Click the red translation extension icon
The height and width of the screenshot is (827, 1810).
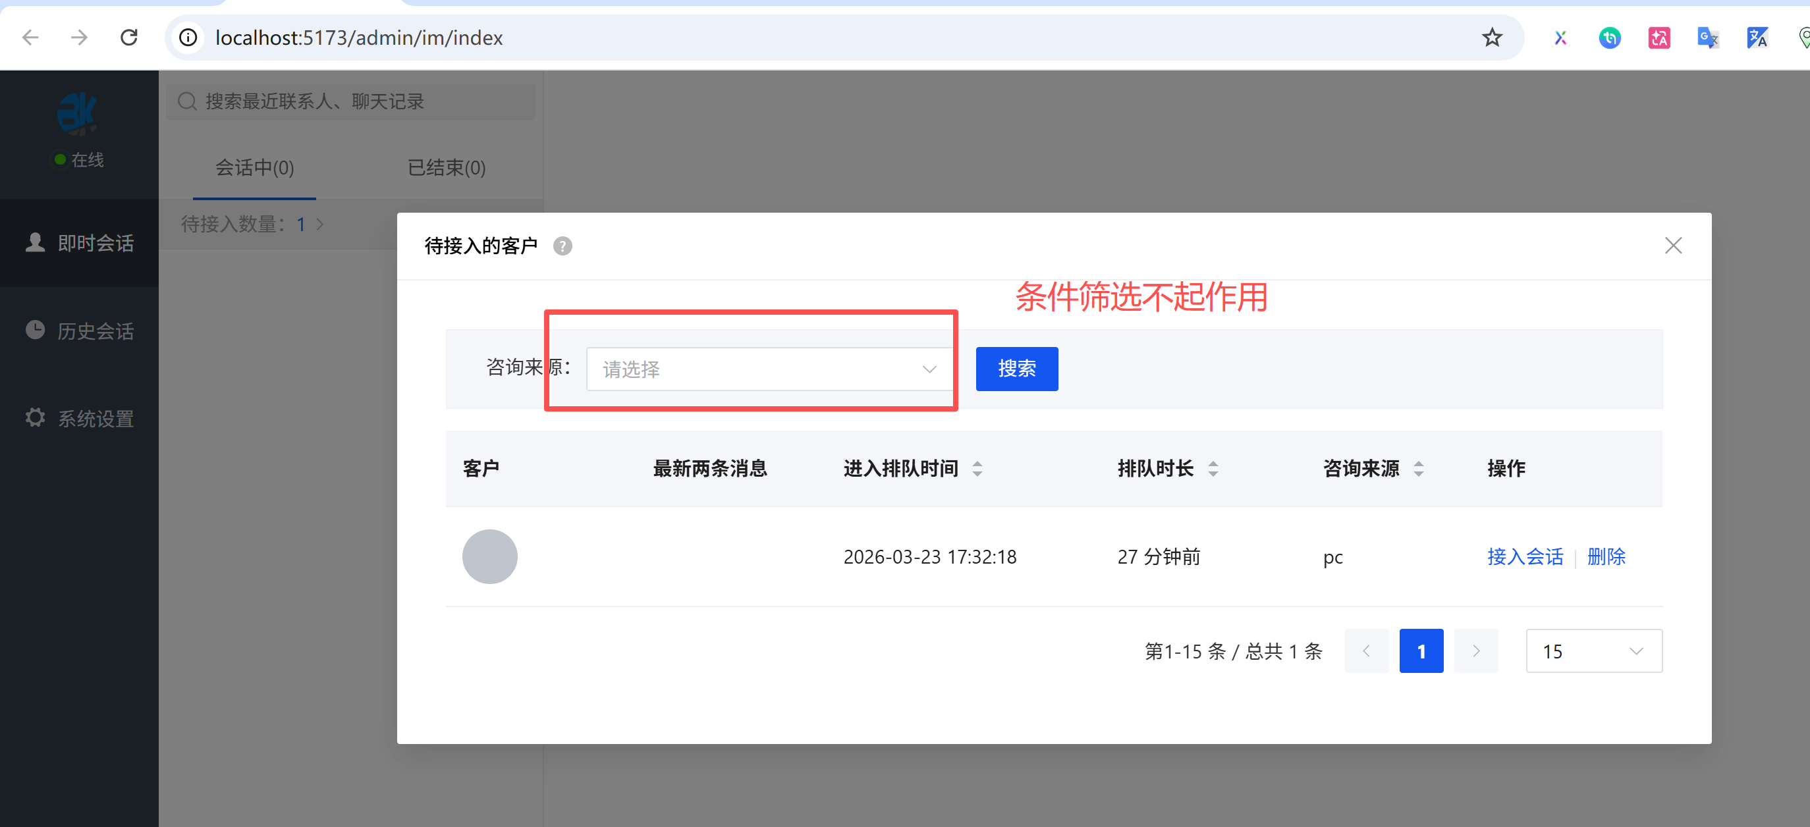[x=1659, y=38]
